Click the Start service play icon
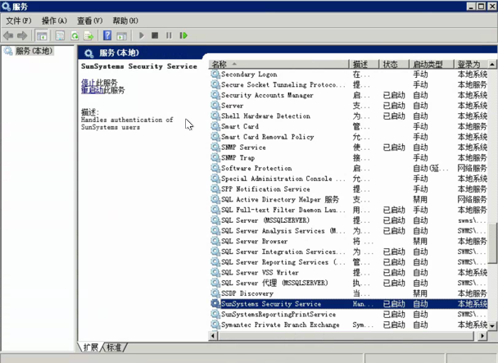Screen dimensions: 498x363 coord(142,35)
